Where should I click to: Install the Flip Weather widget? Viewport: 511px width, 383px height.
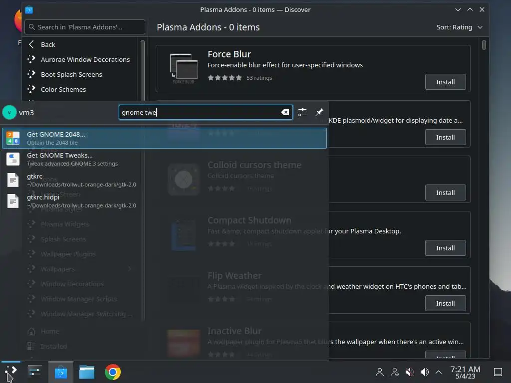click(x=446, y=303)
